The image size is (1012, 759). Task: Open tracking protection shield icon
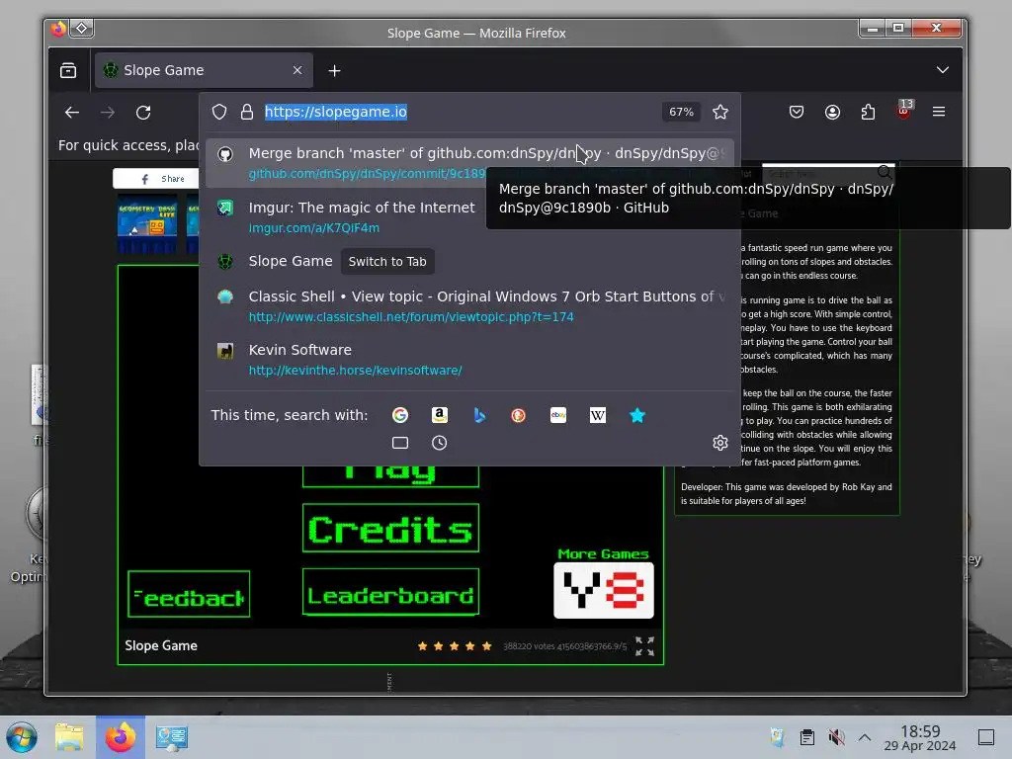pos(219,112)
